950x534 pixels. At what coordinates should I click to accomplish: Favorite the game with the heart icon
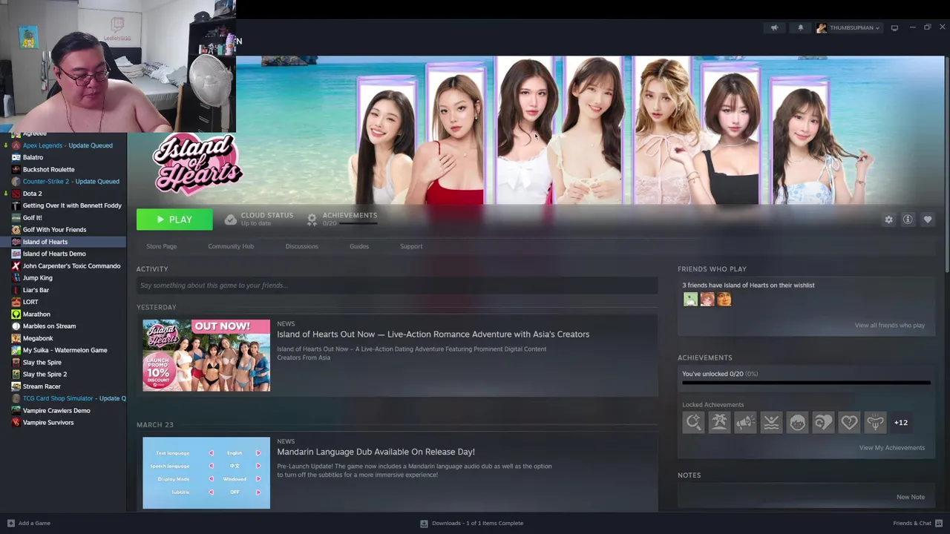point(927,220)
